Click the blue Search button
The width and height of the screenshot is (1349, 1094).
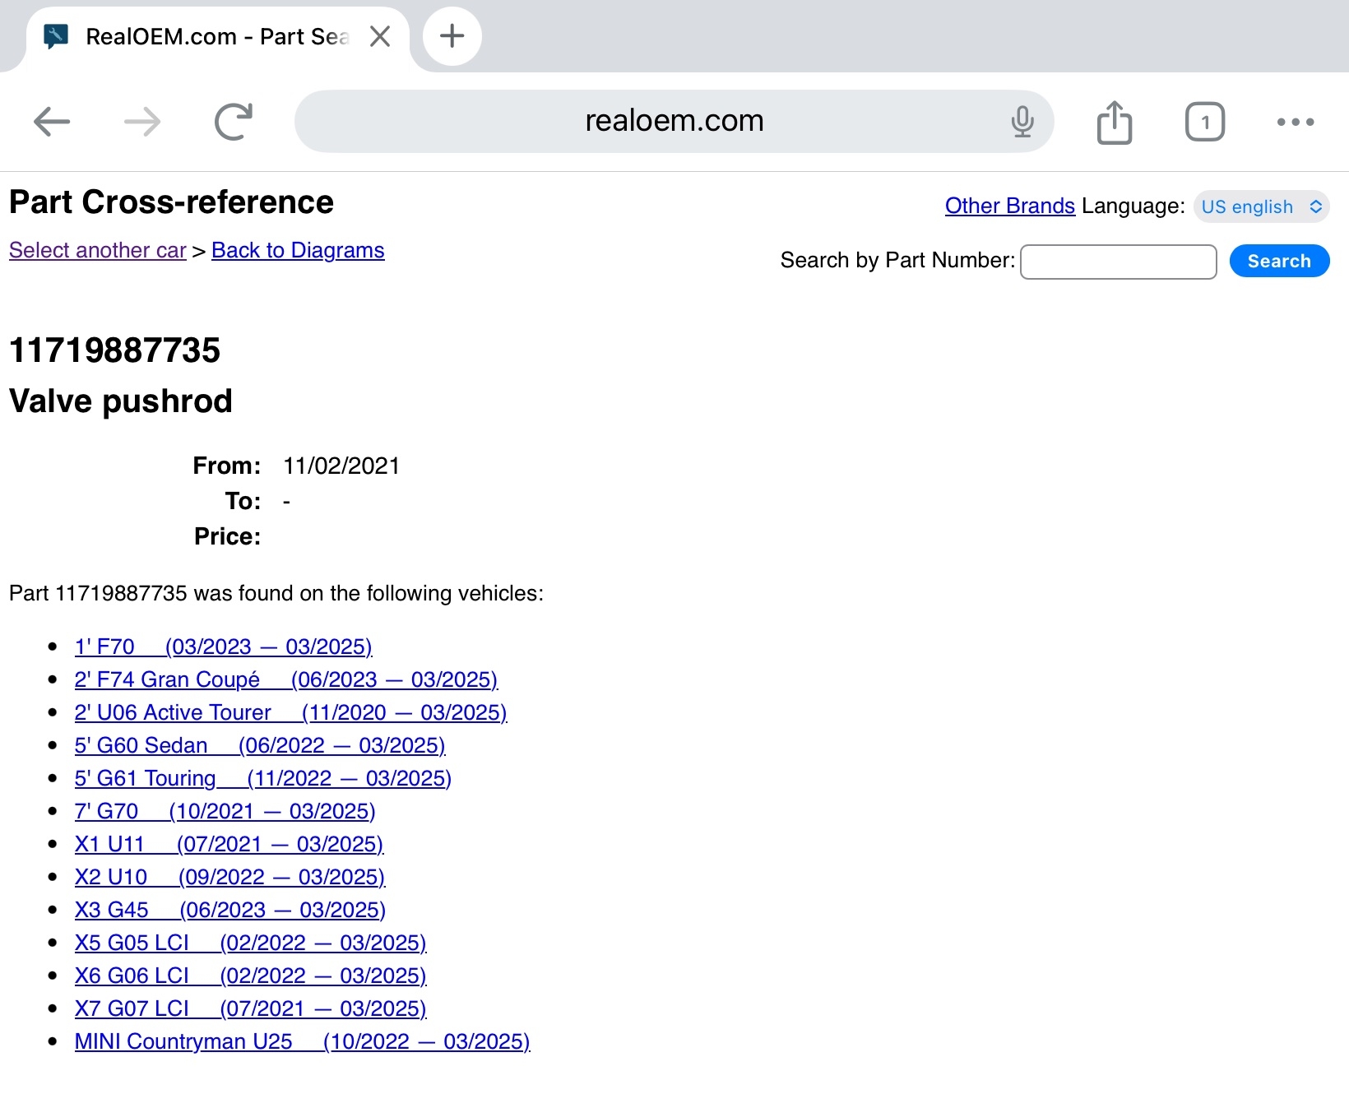pyautogui.click(x=1279, y=261)
